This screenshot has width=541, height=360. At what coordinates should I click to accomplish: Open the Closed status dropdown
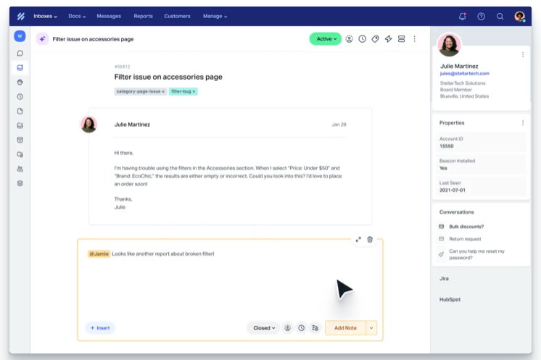coord(264,328)
